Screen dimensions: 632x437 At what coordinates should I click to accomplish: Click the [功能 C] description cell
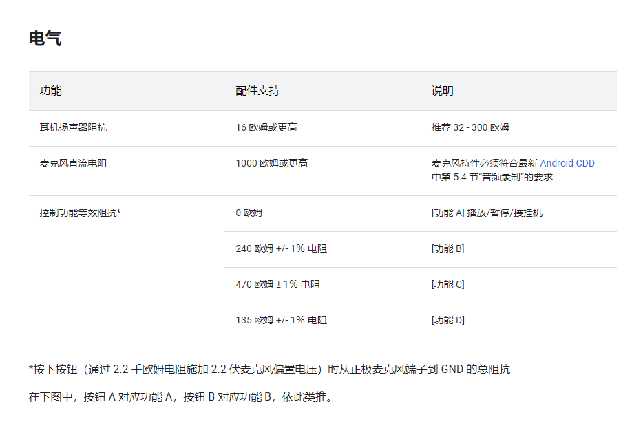pyautogui.click(x=447, y=284)
